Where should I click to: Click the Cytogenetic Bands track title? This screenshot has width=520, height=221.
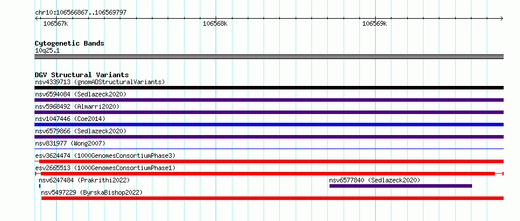[70, 43]
